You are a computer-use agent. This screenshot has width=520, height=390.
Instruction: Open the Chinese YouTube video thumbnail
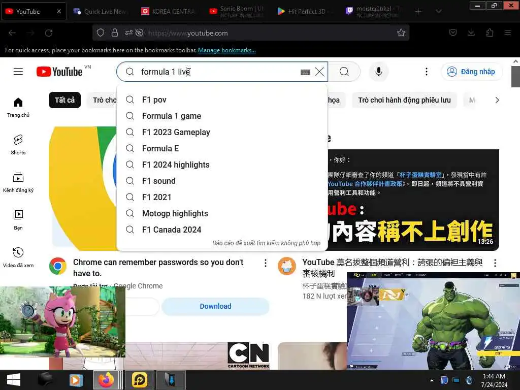click(x=413, y=200)
